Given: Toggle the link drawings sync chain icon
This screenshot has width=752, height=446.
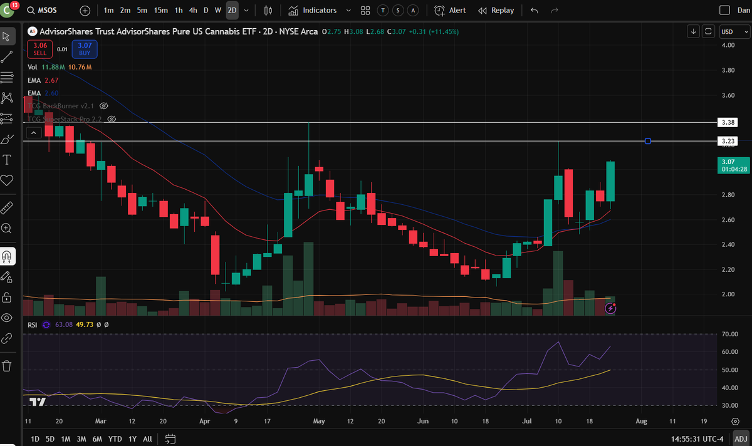Looking at the screenshot, I should tap(8, 338).
